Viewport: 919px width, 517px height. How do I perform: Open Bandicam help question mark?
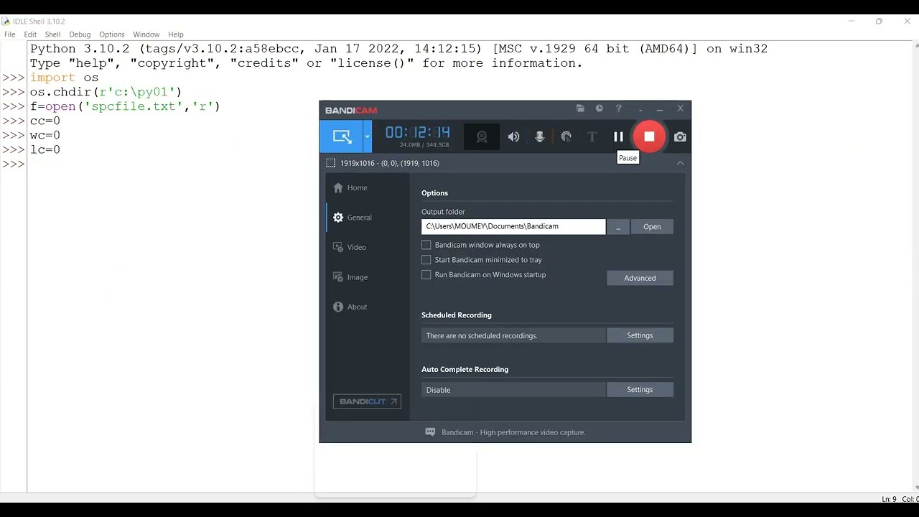coord(618,108)
